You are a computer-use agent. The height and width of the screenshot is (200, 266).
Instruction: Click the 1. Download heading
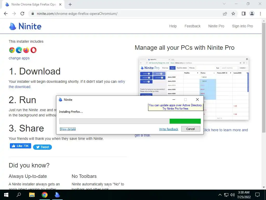pyautogui.click(x=35, y=71)
